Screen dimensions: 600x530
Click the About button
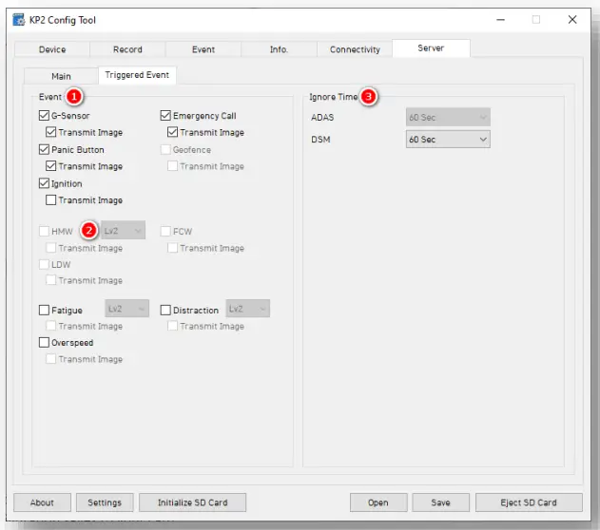(x=42, y=502)
